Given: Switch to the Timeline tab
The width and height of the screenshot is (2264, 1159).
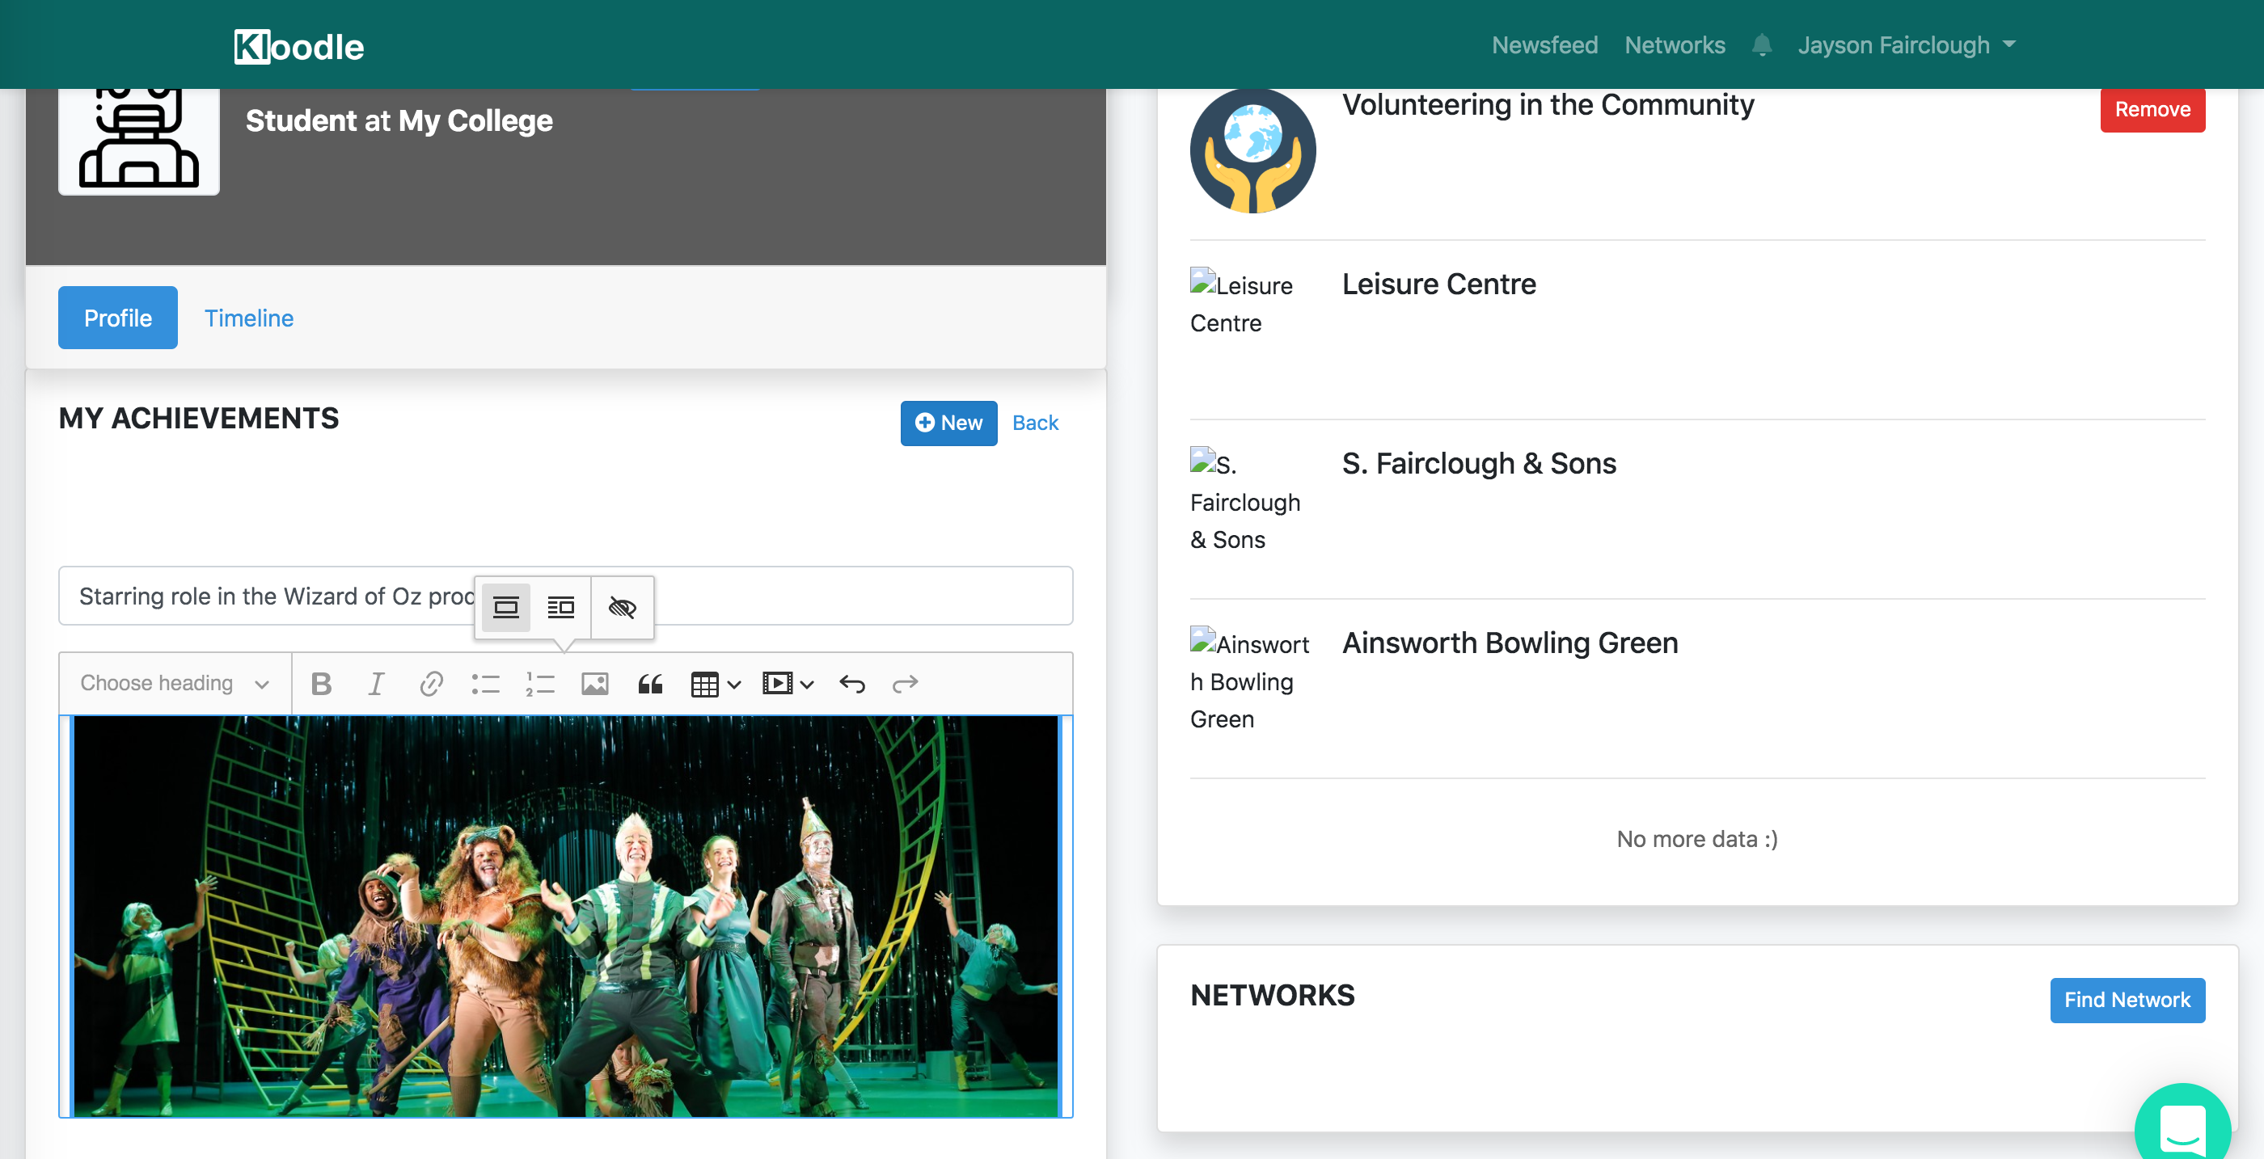Looking at the screenshot, I should (249, 318).
